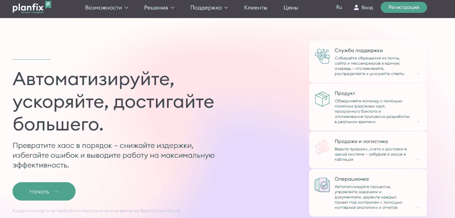Screen dimensions: 455x218
Task: Open the Продукт card title
Action: (x=345, y=93)
